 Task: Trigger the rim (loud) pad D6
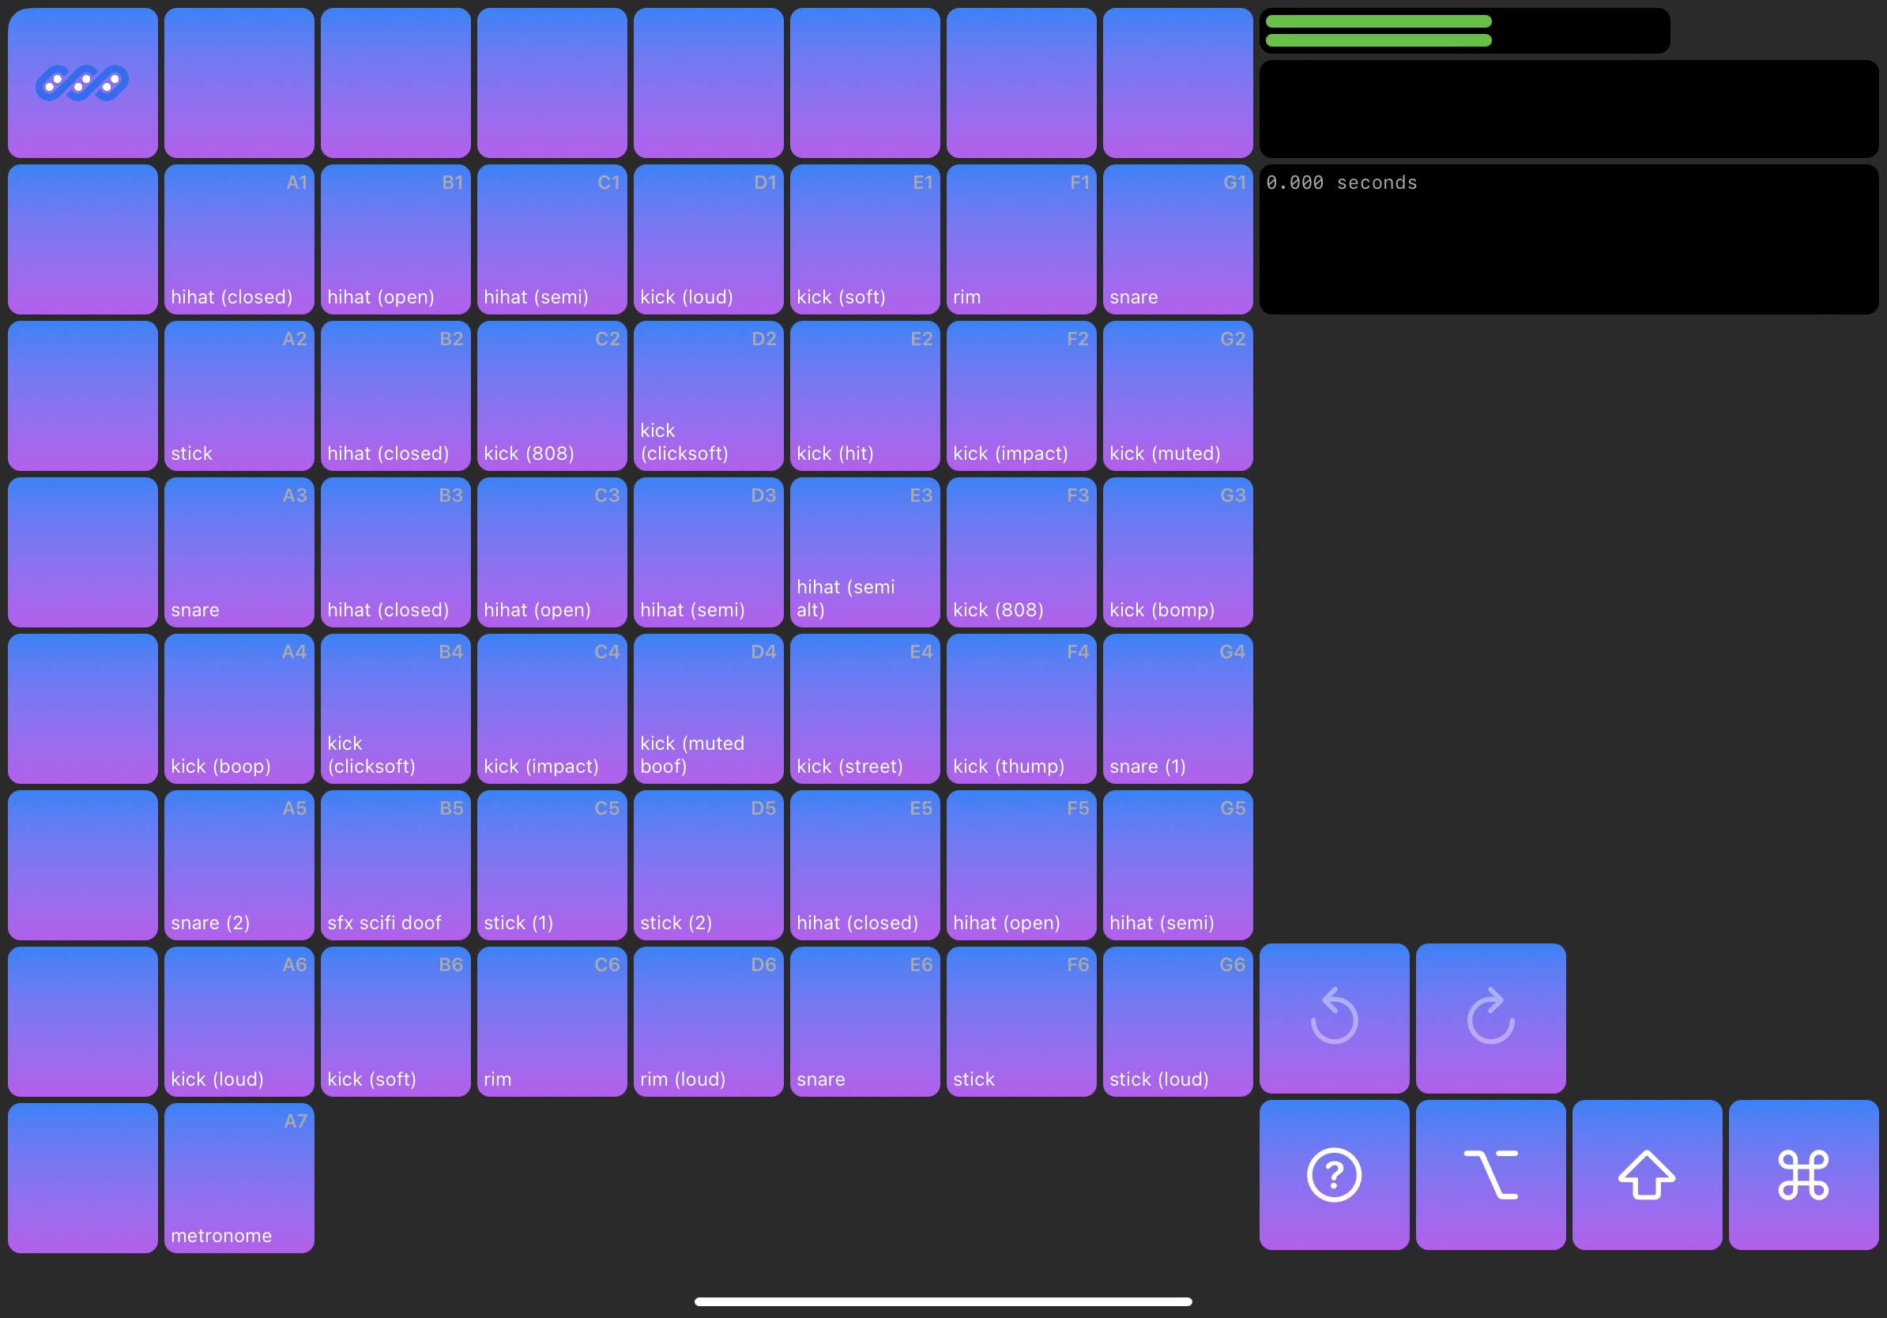[708, 1021]
